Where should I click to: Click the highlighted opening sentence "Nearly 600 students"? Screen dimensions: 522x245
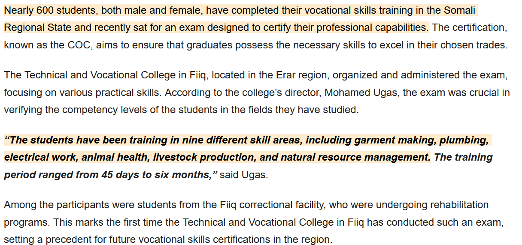[42, 10]
